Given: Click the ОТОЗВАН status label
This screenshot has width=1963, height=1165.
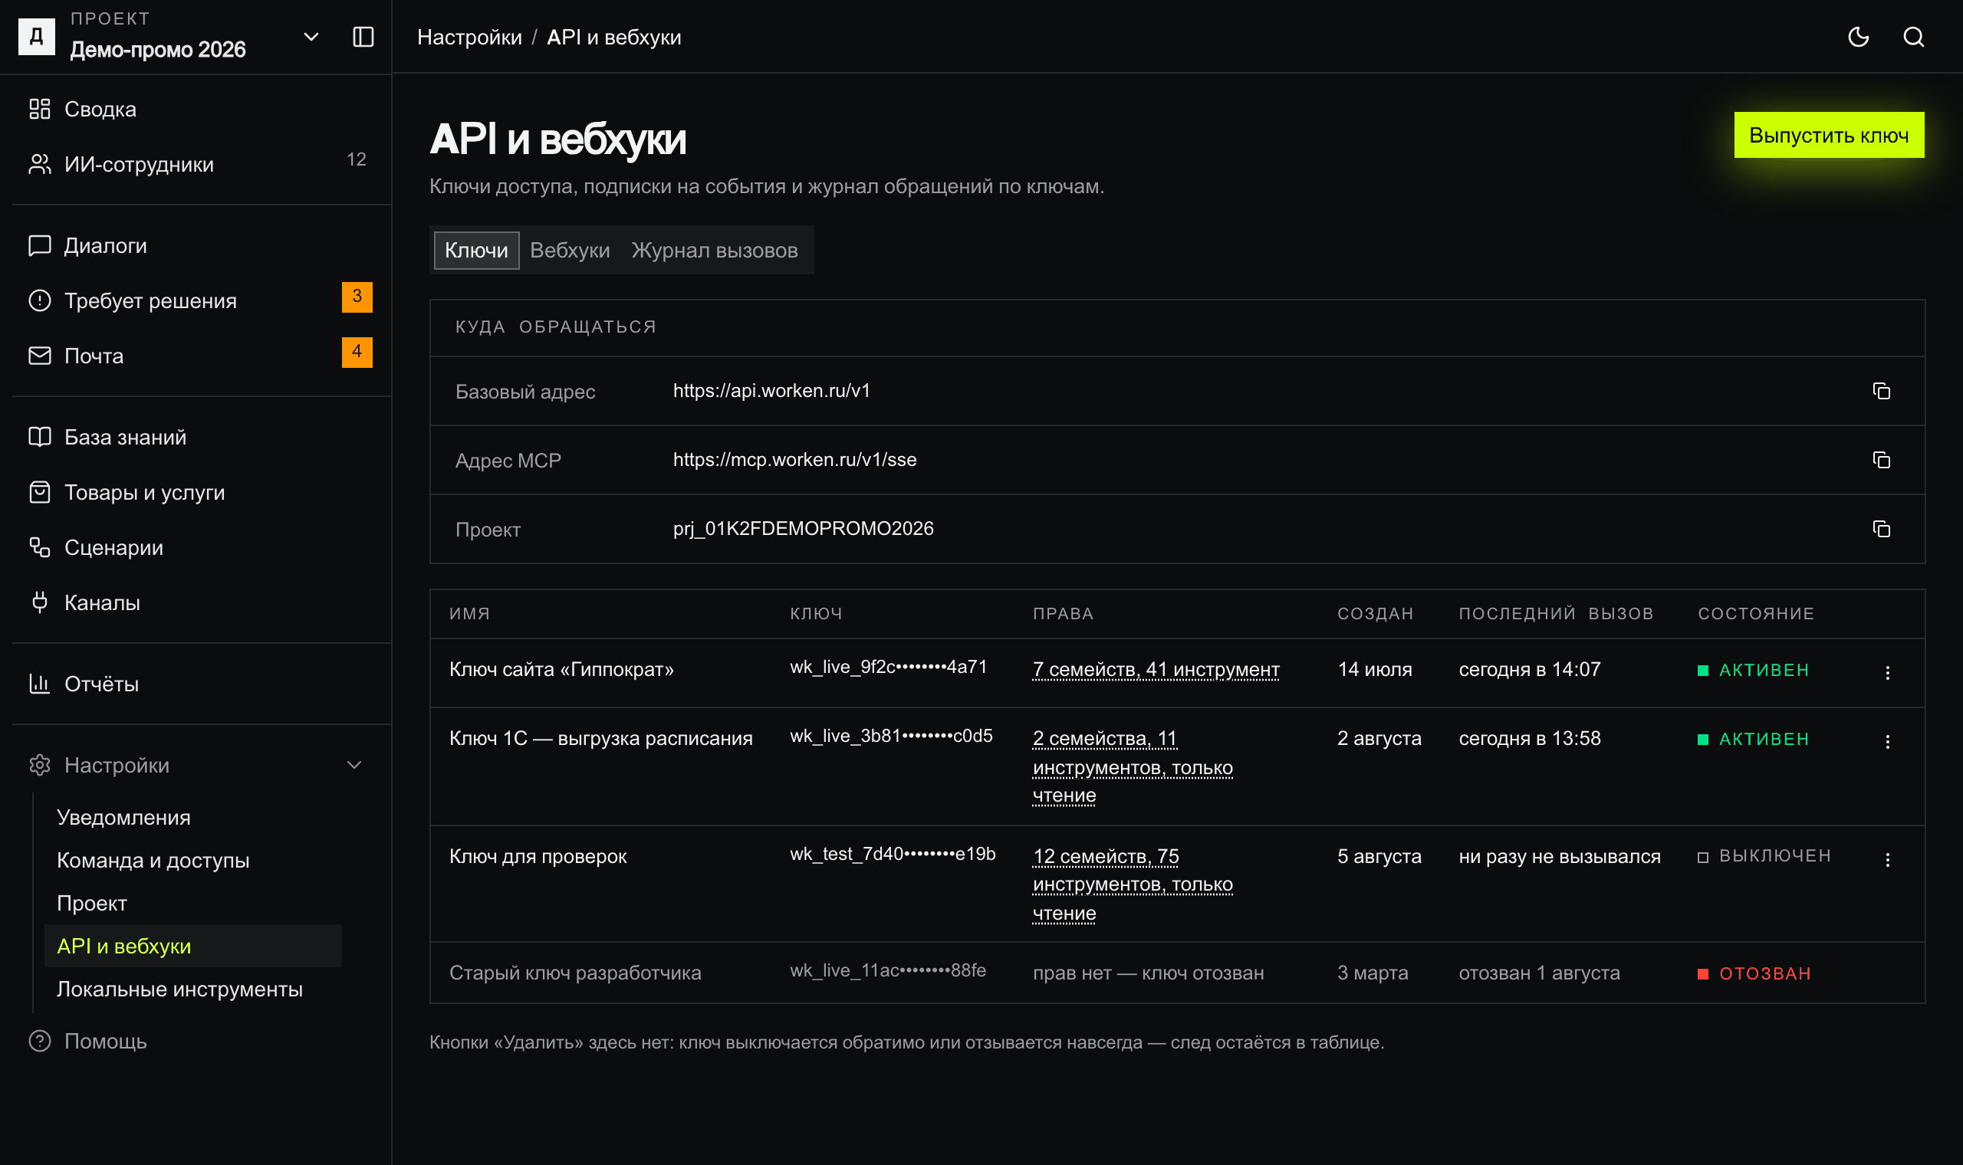Looking at the screenshot, I should pyautogui.click(x=1764, y=974).
